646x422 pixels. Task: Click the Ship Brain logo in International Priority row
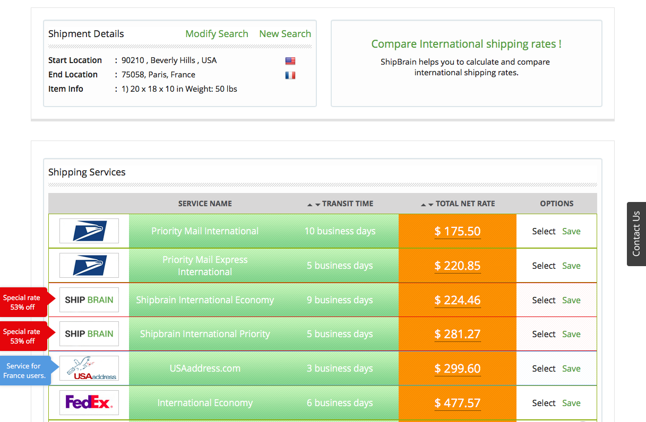pyautogui.click(x=89, y=334)
